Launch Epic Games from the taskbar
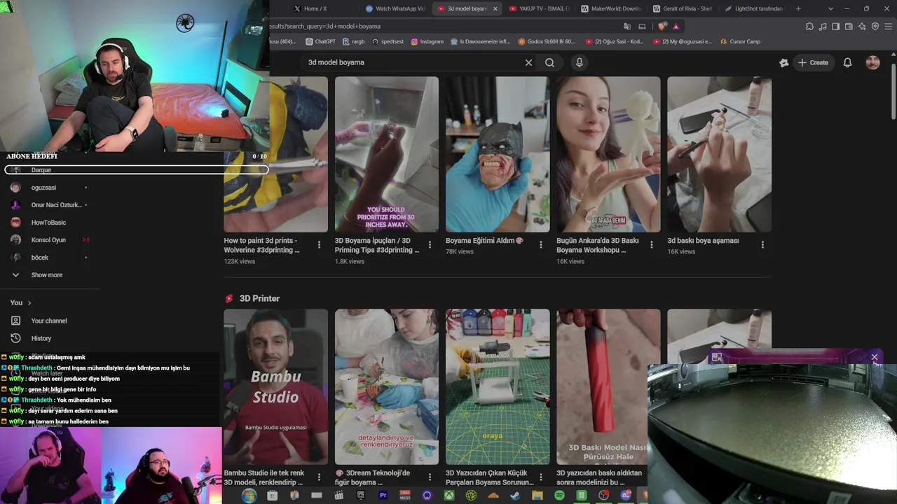 361,496
